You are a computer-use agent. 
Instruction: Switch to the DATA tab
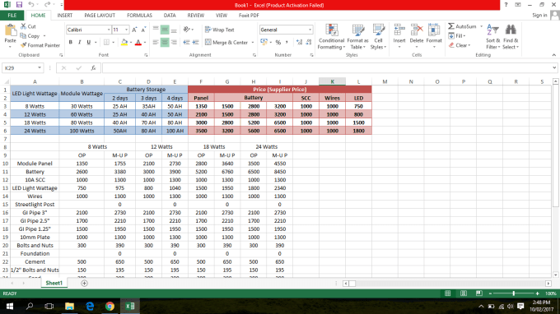point(170,16)
